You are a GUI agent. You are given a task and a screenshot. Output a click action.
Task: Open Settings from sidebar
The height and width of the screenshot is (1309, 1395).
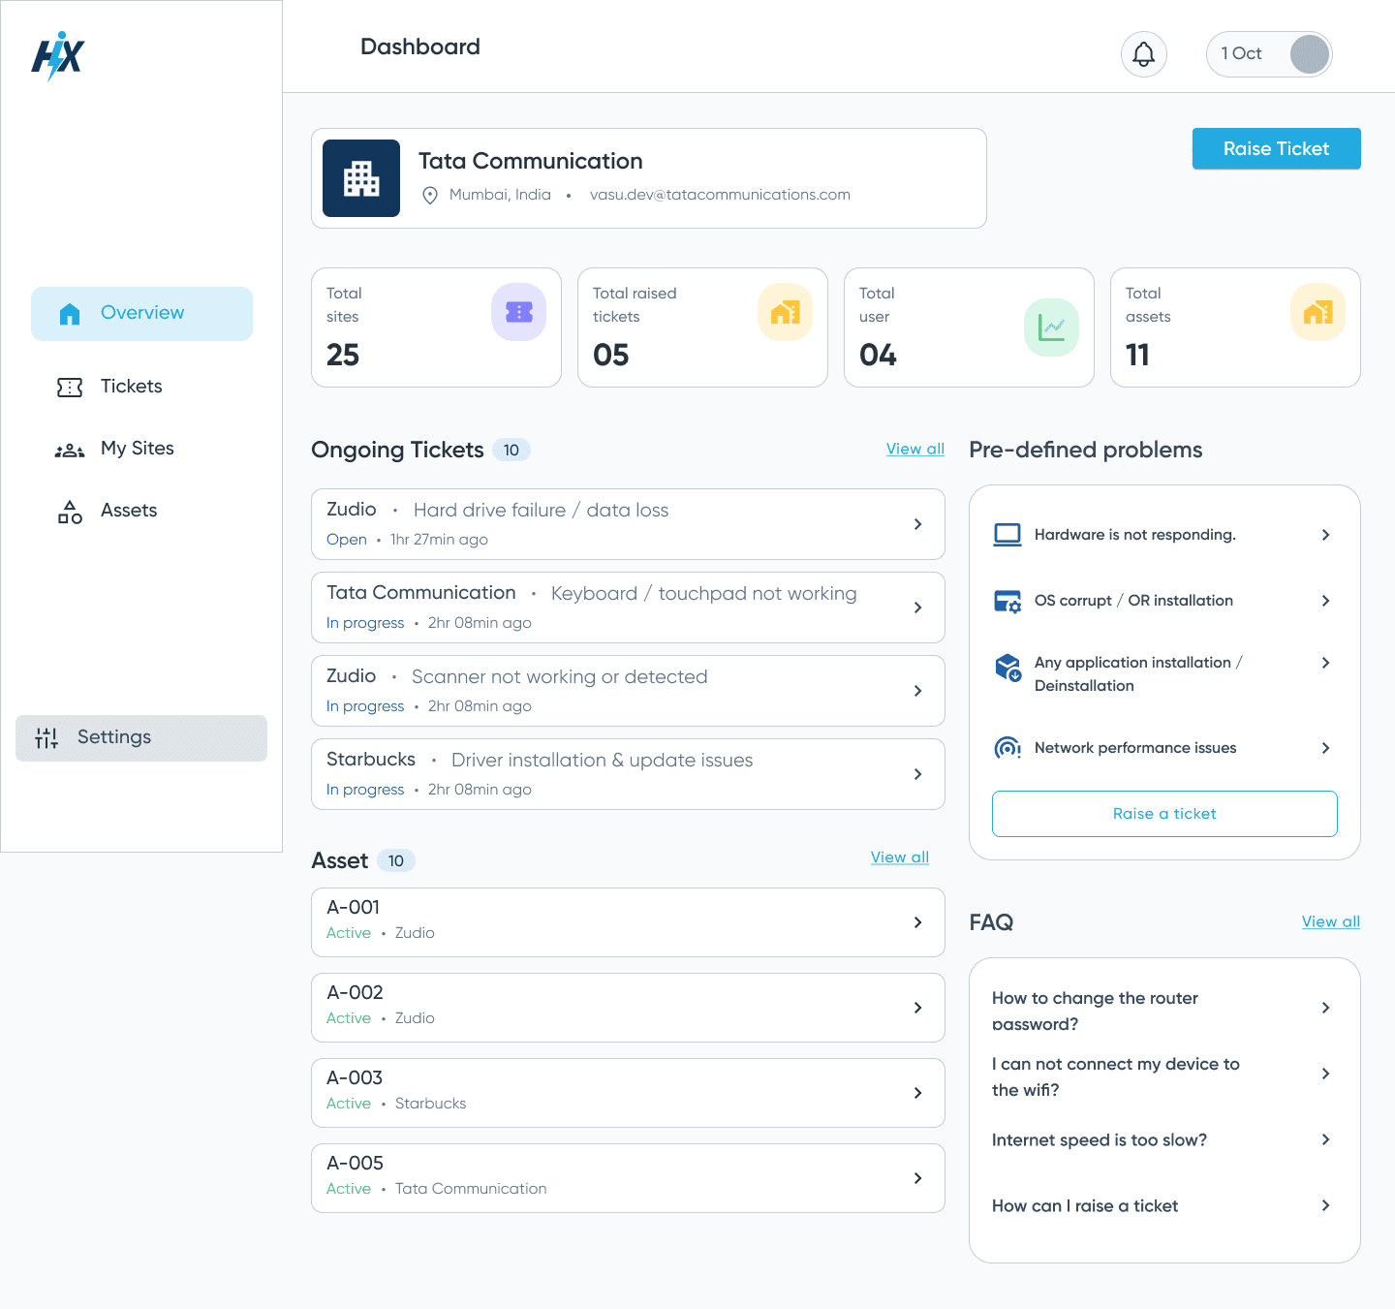click(x=141, y=738)
